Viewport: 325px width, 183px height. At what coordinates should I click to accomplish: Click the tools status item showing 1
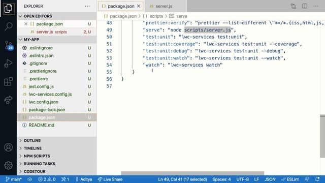coord(66,179)
